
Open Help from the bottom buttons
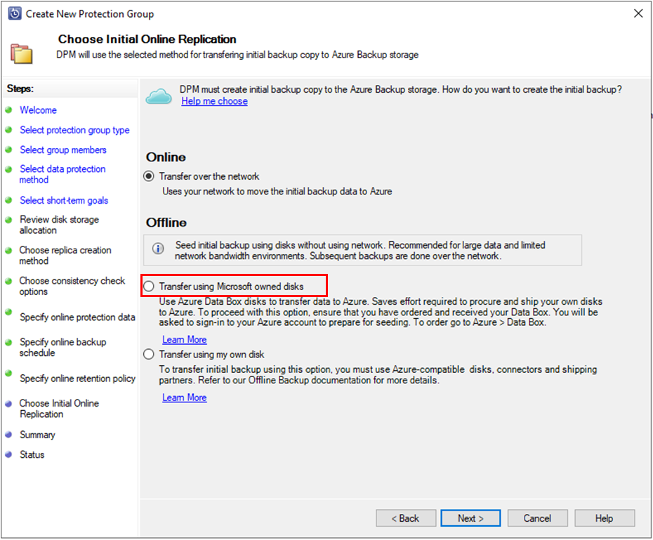pyautogui.click(x=605, y=518)
